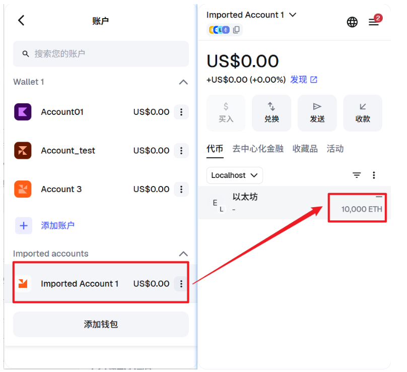Click the +US$0.00 (+0.00%) change text
407x372 pixels.
pyautogui.click(x=246, y=80)
